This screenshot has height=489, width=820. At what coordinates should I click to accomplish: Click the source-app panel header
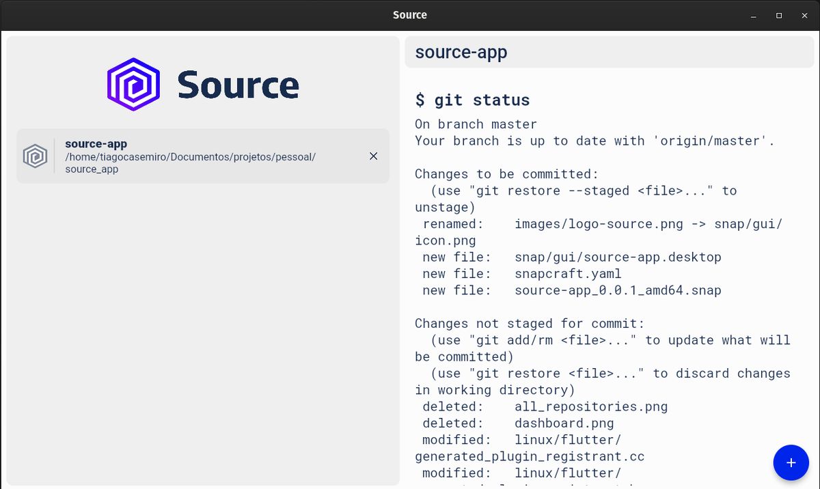pyautogui.click(x=608, y=52)
